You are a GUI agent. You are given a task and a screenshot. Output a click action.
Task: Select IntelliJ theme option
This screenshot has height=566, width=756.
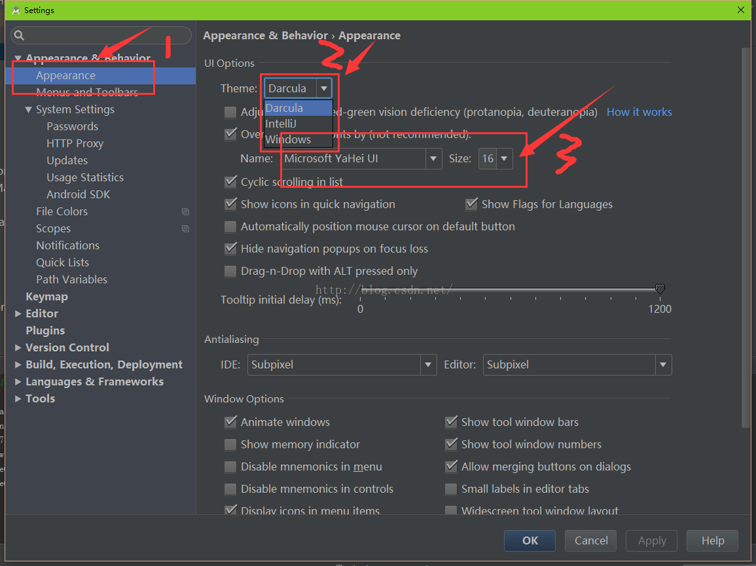(x=298, y=124)
